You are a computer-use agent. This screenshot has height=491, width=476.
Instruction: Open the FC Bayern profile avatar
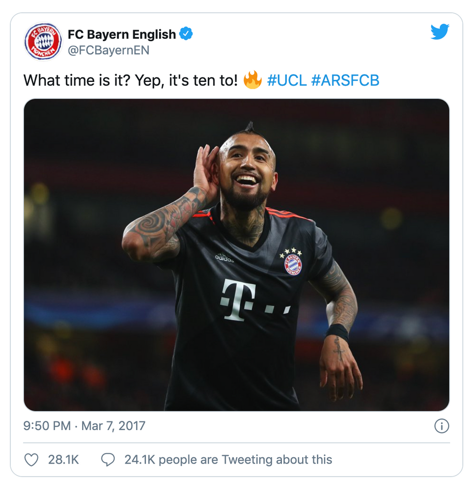pyautogui.click(x=43, y=42)
